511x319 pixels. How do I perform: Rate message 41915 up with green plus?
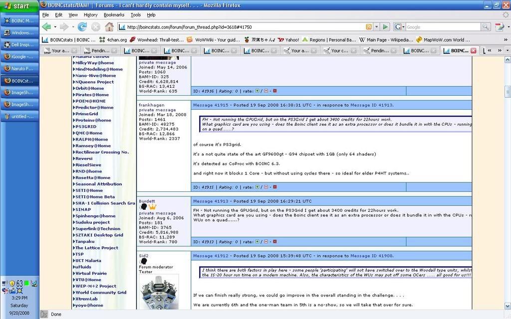pyautogui.click(x=257, y=187)
